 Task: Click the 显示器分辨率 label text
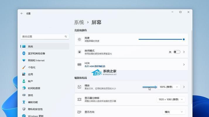92,98
